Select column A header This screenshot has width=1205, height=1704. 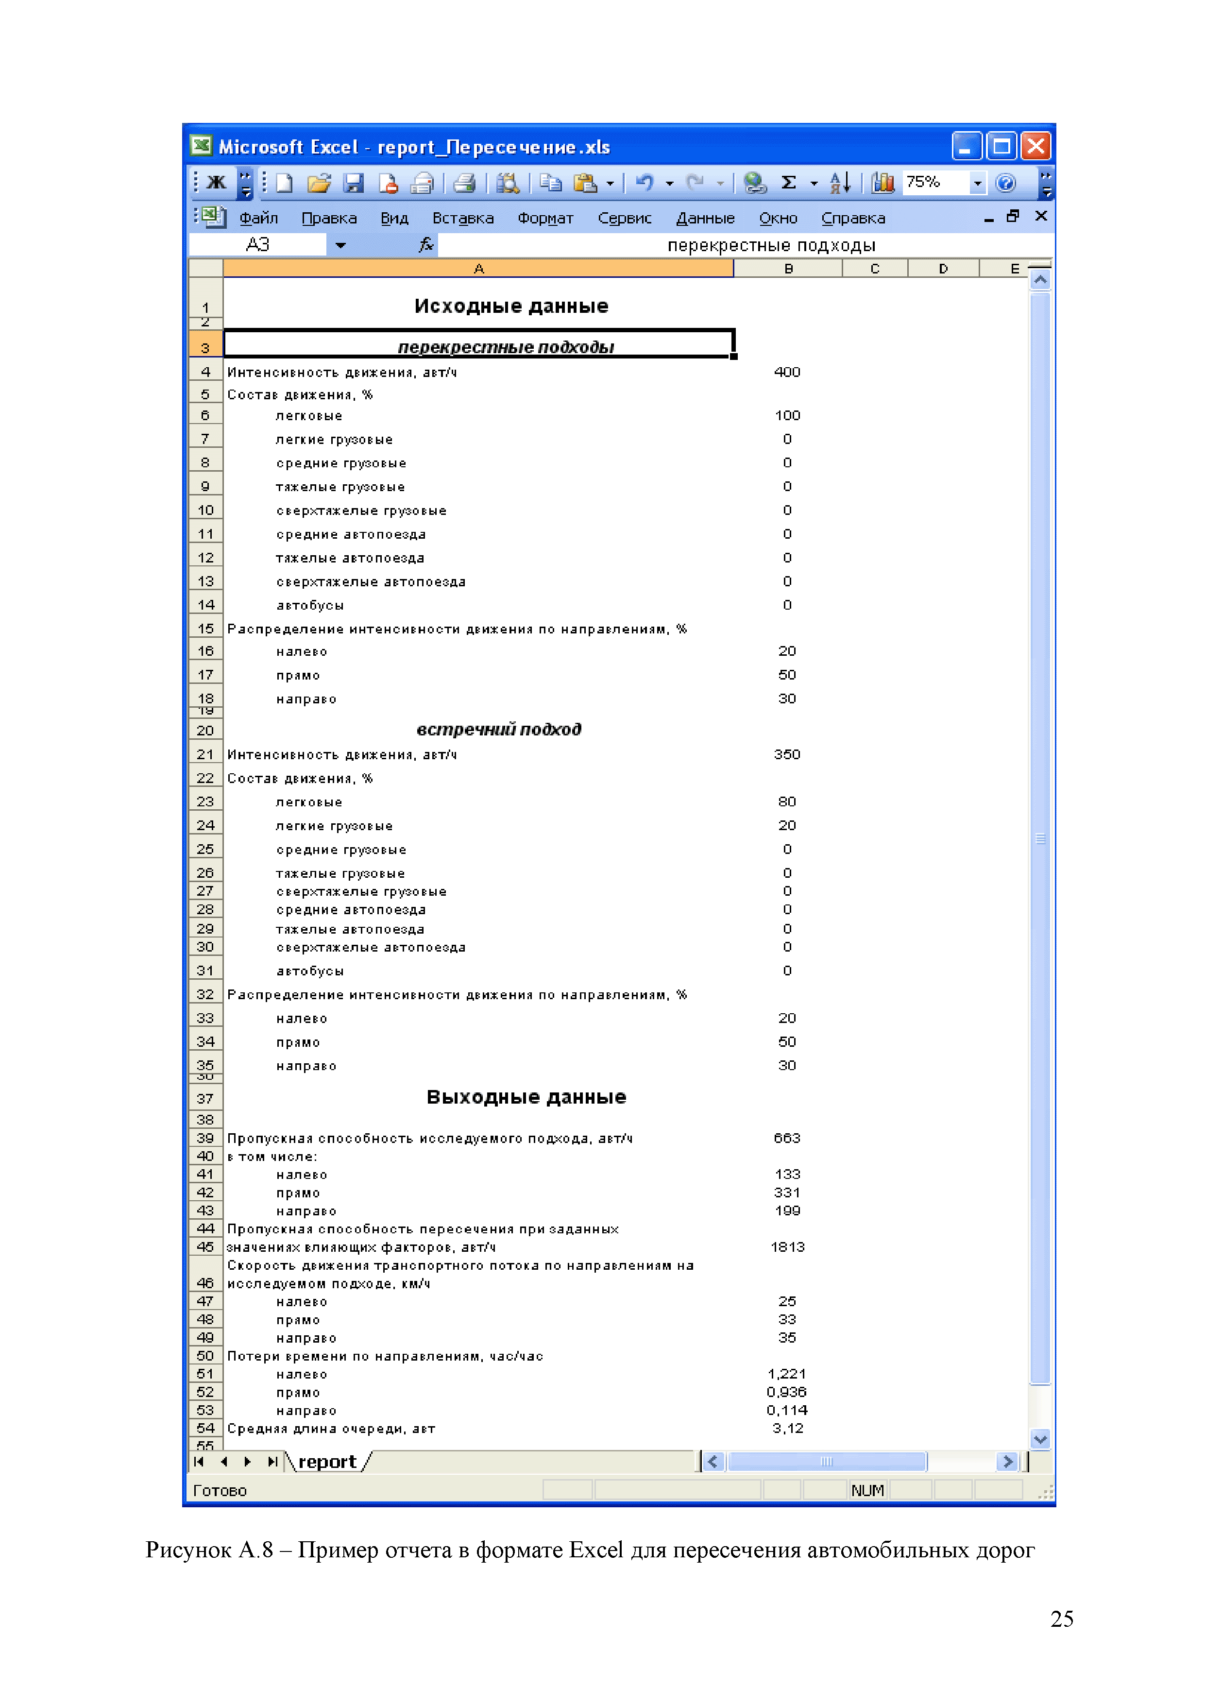tap(478, 269)
